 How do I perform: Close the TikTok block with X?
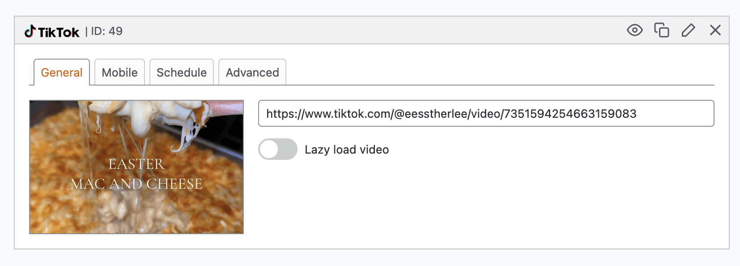point(715,30)
